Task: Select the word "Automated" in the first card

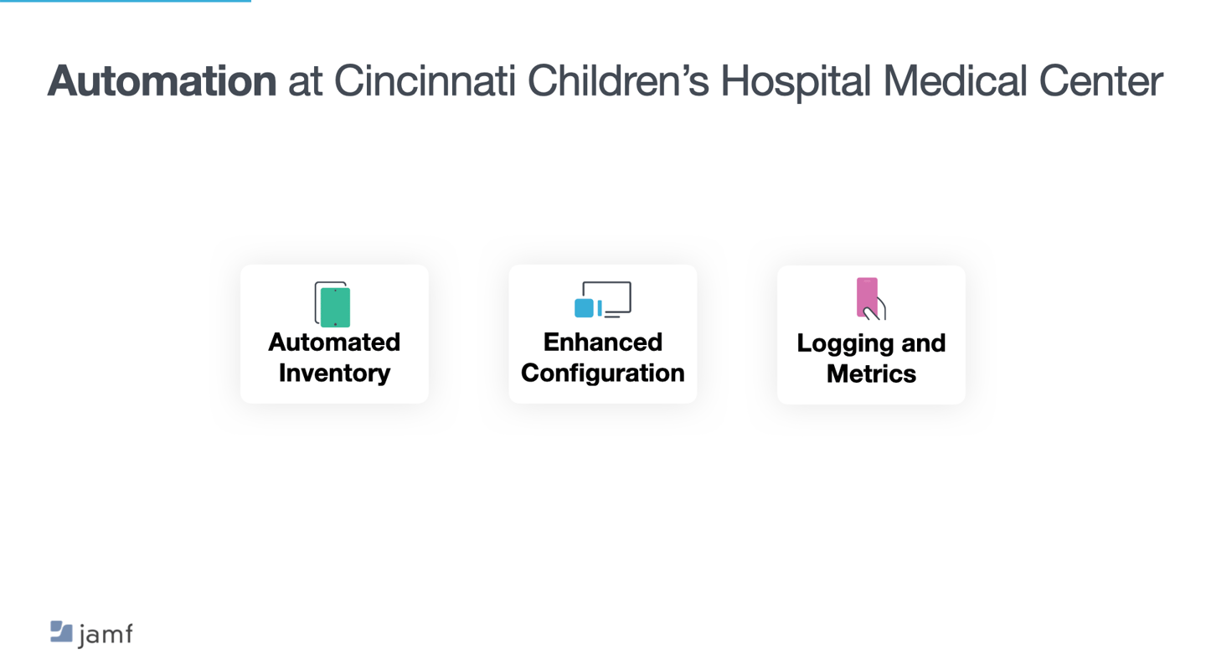Action: click(334, 342)
